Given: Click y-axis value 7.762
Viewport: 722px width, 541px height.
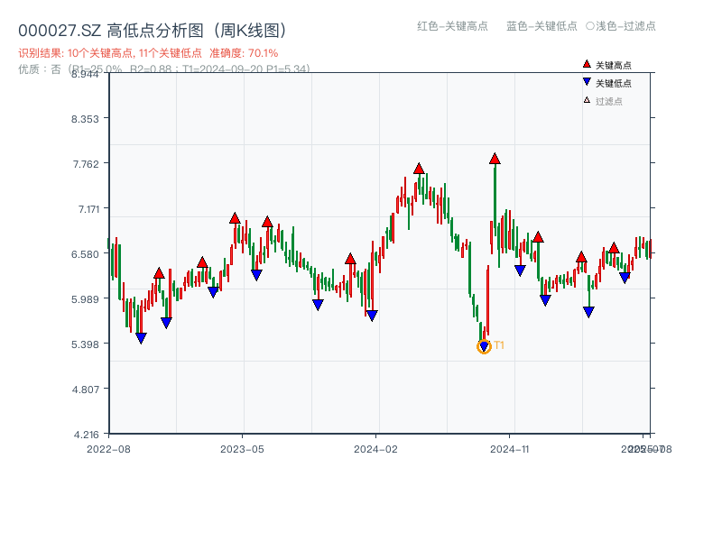Looking at the screenshot, I should click(x=86, y=164).
